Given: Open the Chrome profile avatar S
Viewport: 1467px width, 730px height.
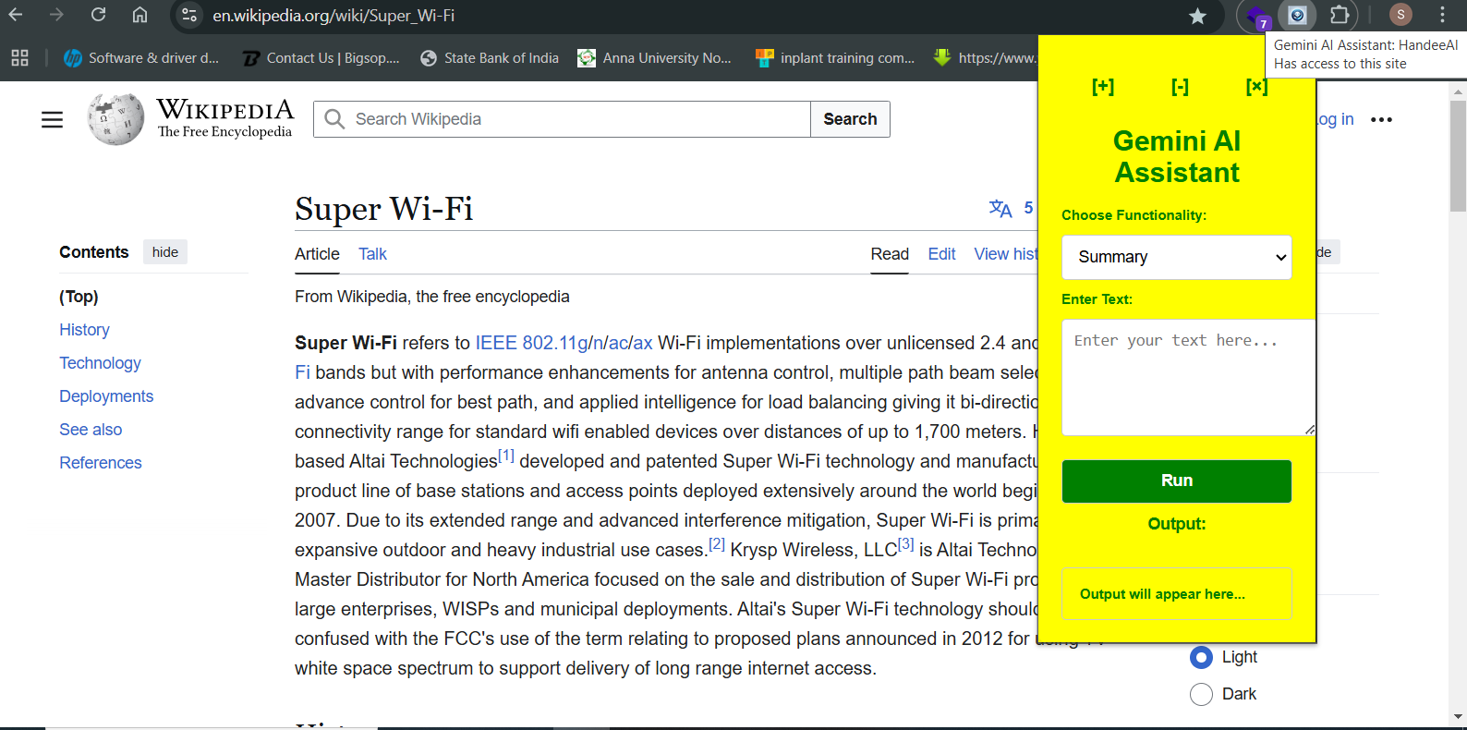Looking at the screenshot, I should click(1400, 15).
